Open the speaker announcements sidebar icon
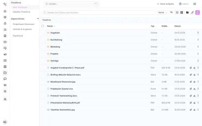The height and width of the screenshot is (126, 202). pyautogui.click(x=5, y=85)
